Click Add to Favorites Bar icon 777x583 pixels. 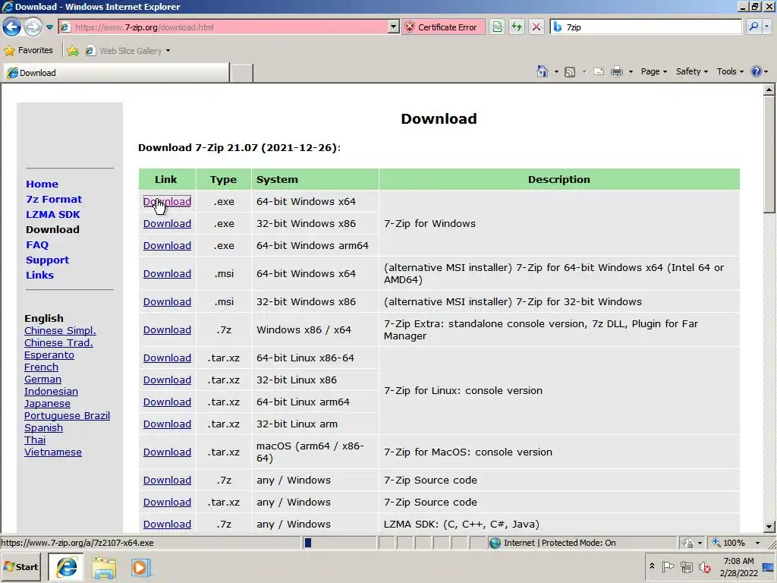(x=73, y=51)
